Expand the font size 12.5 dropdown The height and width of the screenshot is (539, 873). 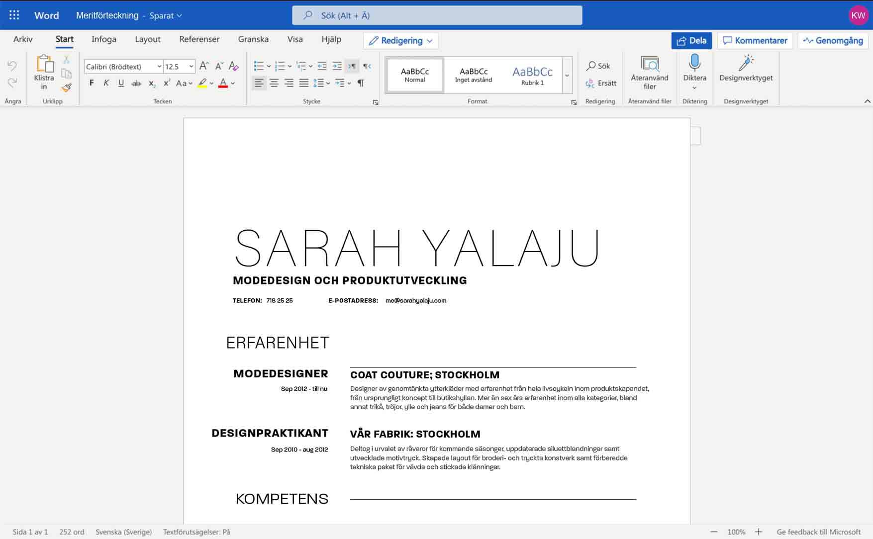point(191,67)
